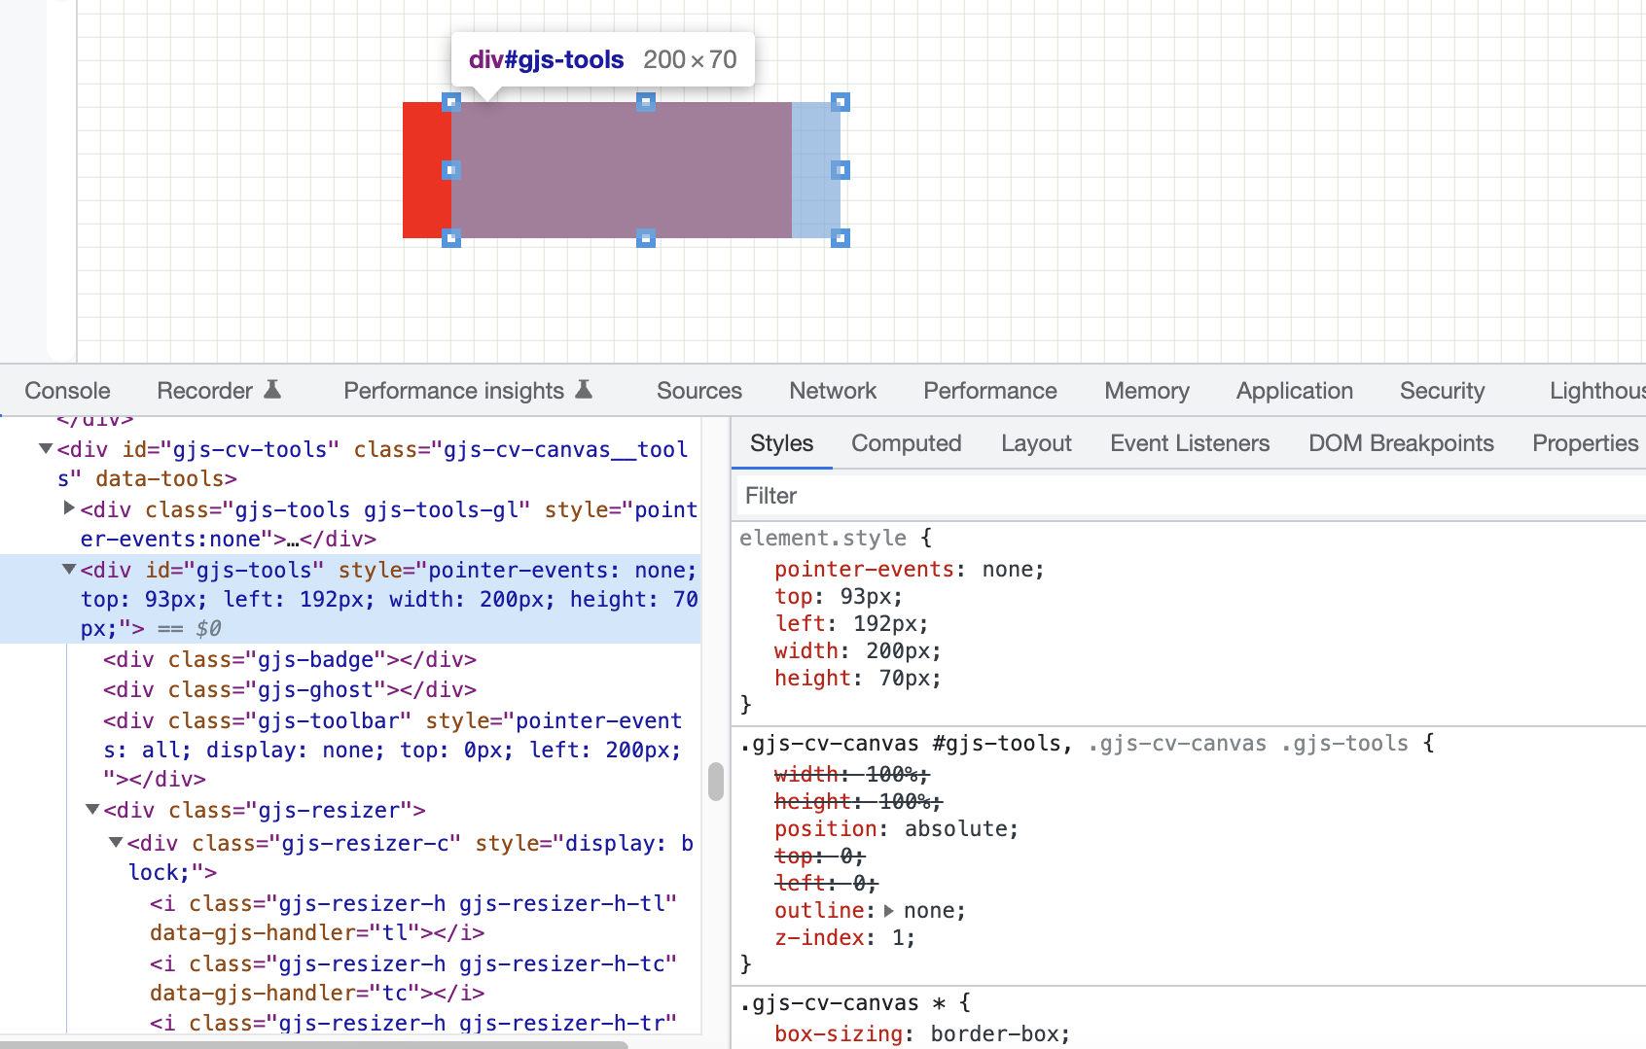Expand the outline property value in element.style rule
The image size is (1646, 1049).
[888, 910]
